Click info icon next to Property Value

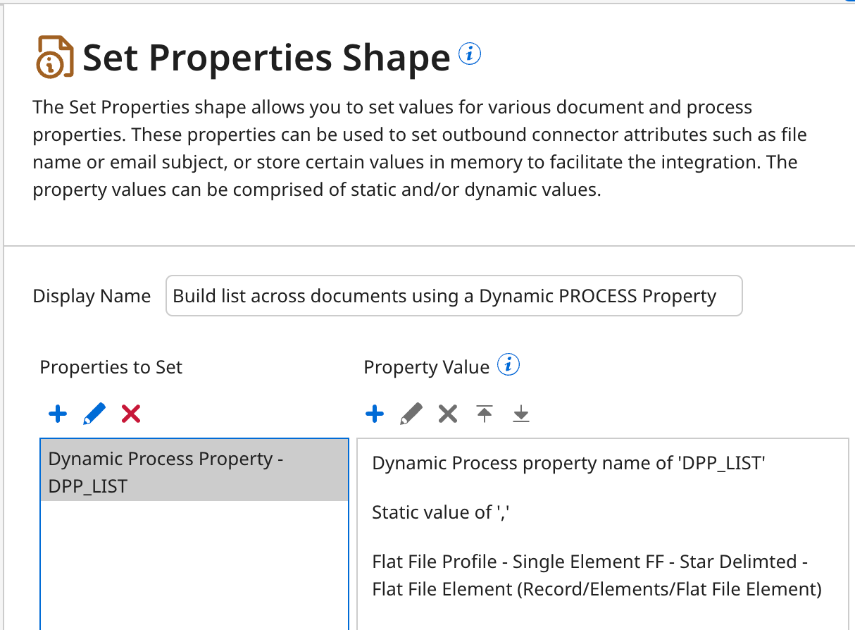coord(508,365)
